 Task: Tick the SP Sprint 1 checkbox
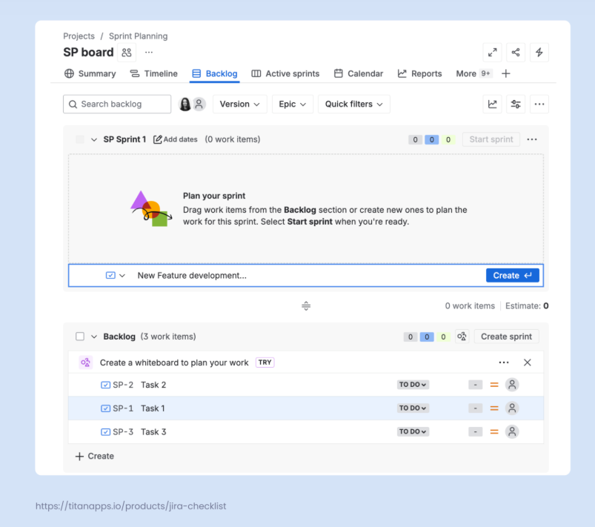coord(80,139)
